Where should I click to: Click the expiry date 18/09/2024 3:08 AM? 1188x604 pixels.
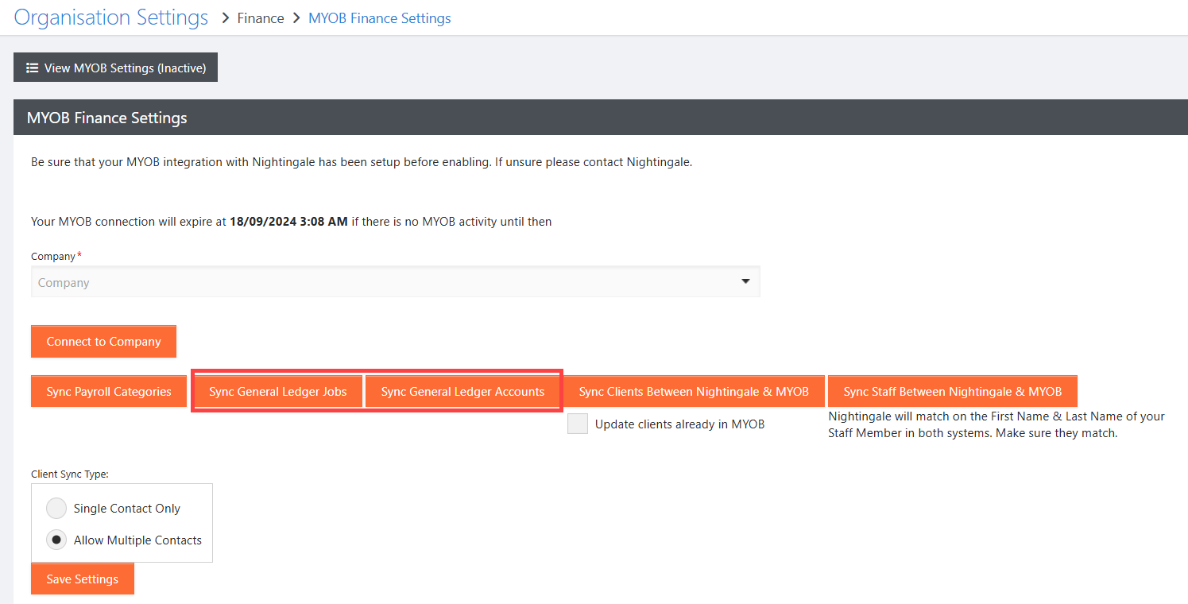click(288, 222)
